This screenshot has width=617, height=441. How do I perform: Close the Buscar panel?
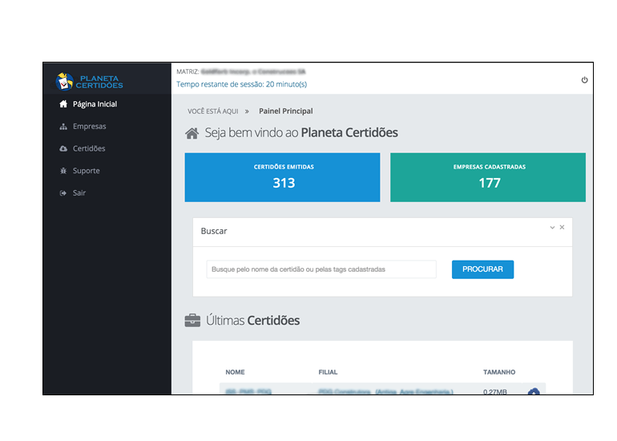pyautogui.click(x=562, y=227)
